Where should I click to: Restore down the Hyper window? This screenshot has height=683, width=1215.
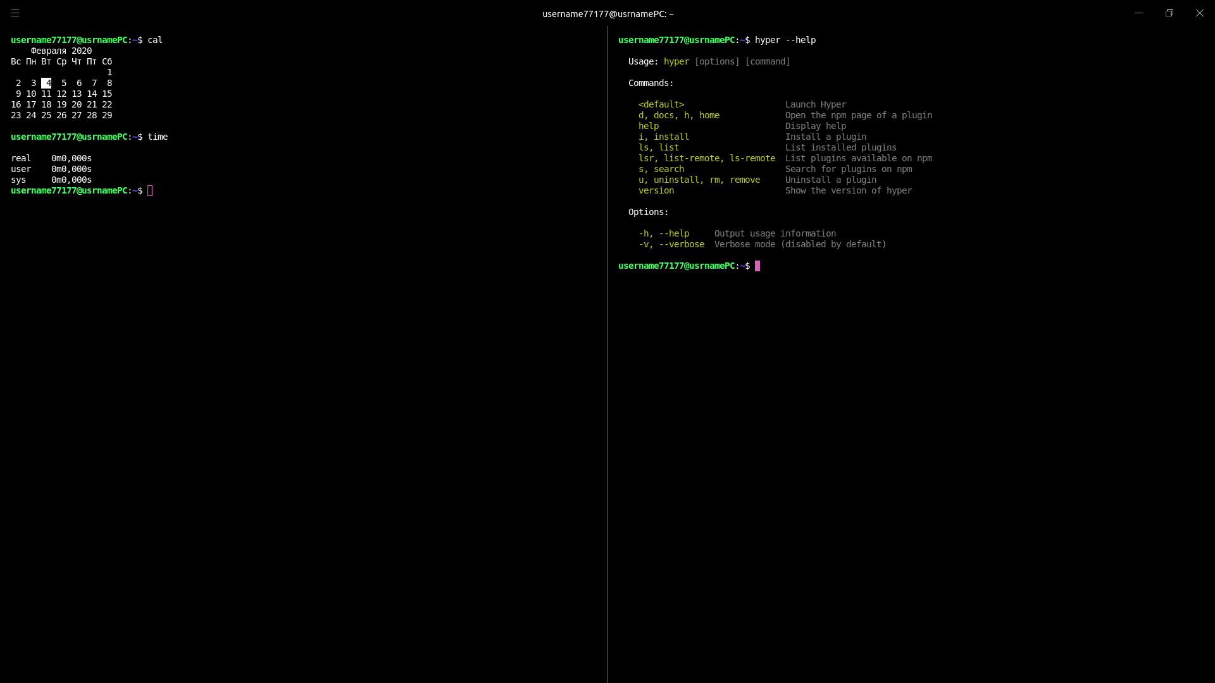click(1169, 13)
